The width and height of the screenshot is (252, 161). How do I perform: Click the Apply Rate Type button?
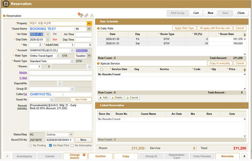[x=184, y=28]
